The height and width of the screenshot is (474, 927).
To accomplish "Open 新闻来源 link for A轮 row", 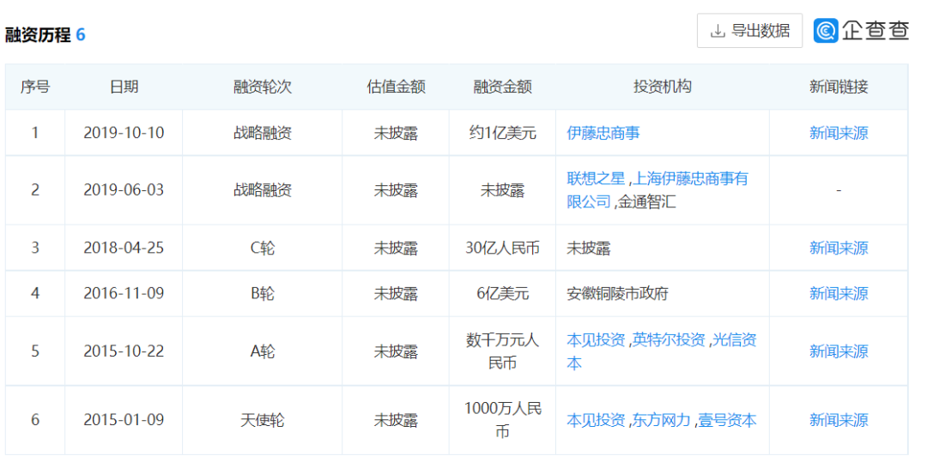I will (x=839, y=351).
